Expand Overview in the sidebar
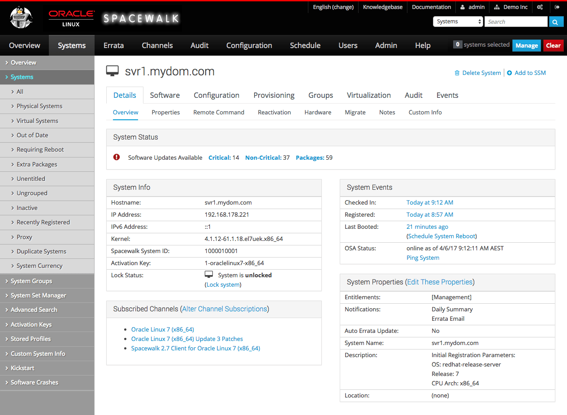This screenshot has width=567, height=415. click(47, 62)
